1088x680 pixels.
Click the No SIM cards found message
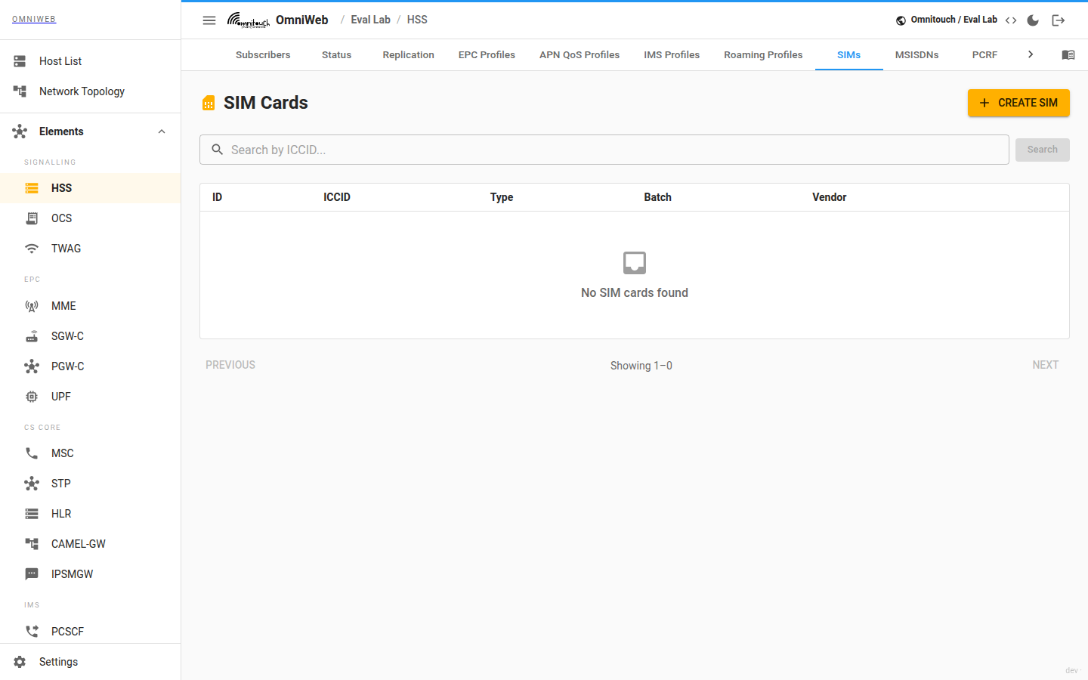[x=635, y=292]
